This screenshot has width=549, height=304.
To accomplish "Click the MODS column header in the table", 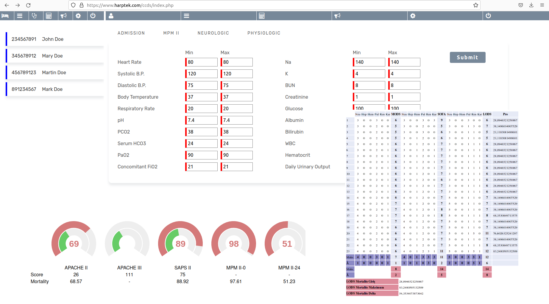I will point(396,114).
